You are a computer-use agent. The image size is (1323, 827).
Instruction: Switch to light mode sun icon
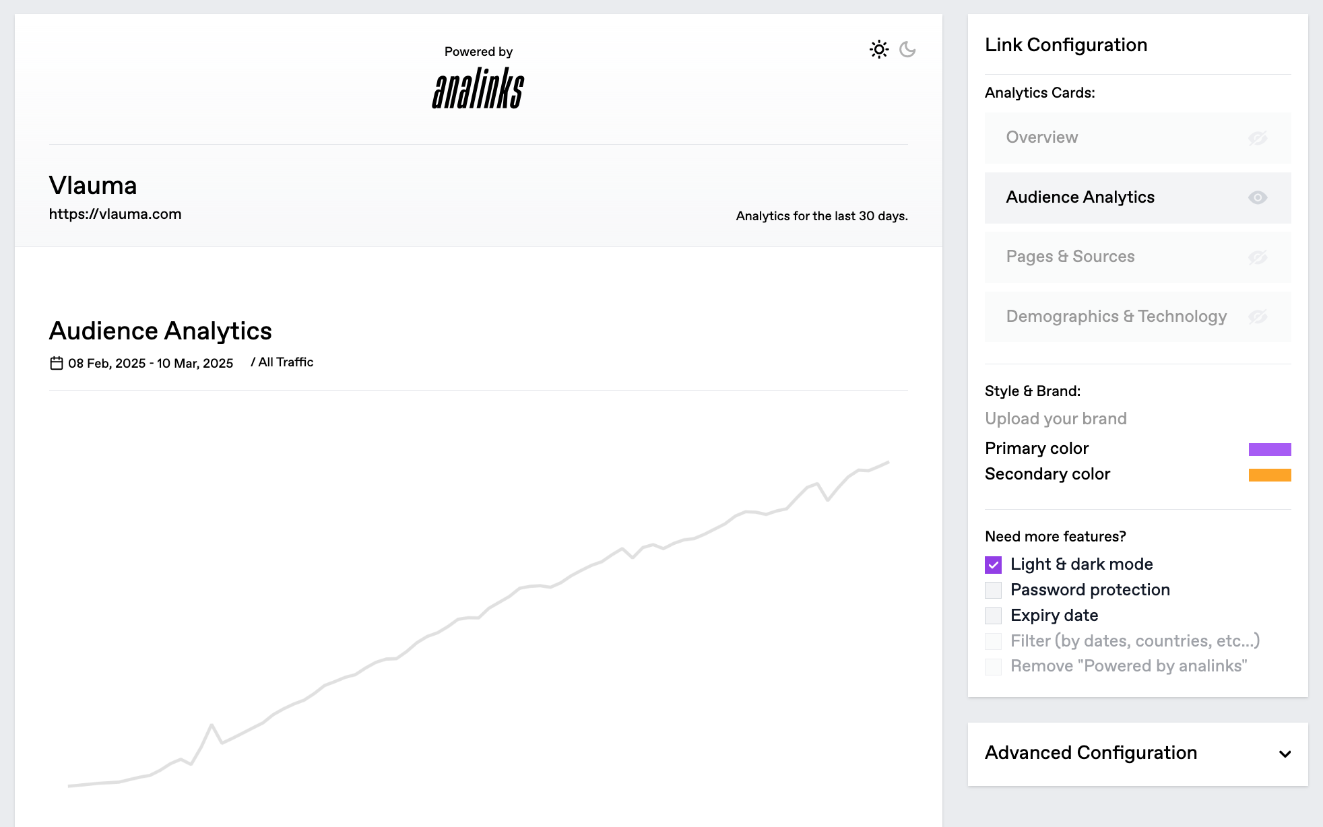[x=878, y=49]
